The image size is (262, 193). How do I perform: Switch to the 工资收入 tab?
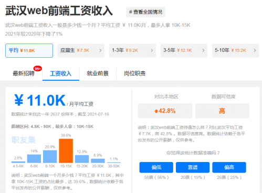[61, 73]
